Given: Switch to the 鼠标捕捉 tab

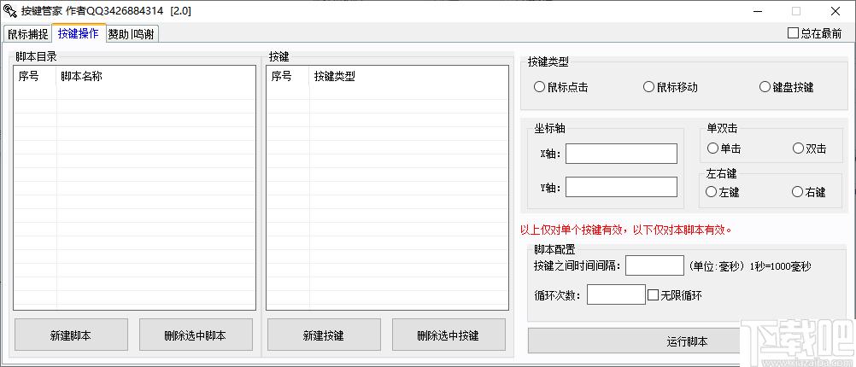Looking at the screenshot, I should coord(27,34).
